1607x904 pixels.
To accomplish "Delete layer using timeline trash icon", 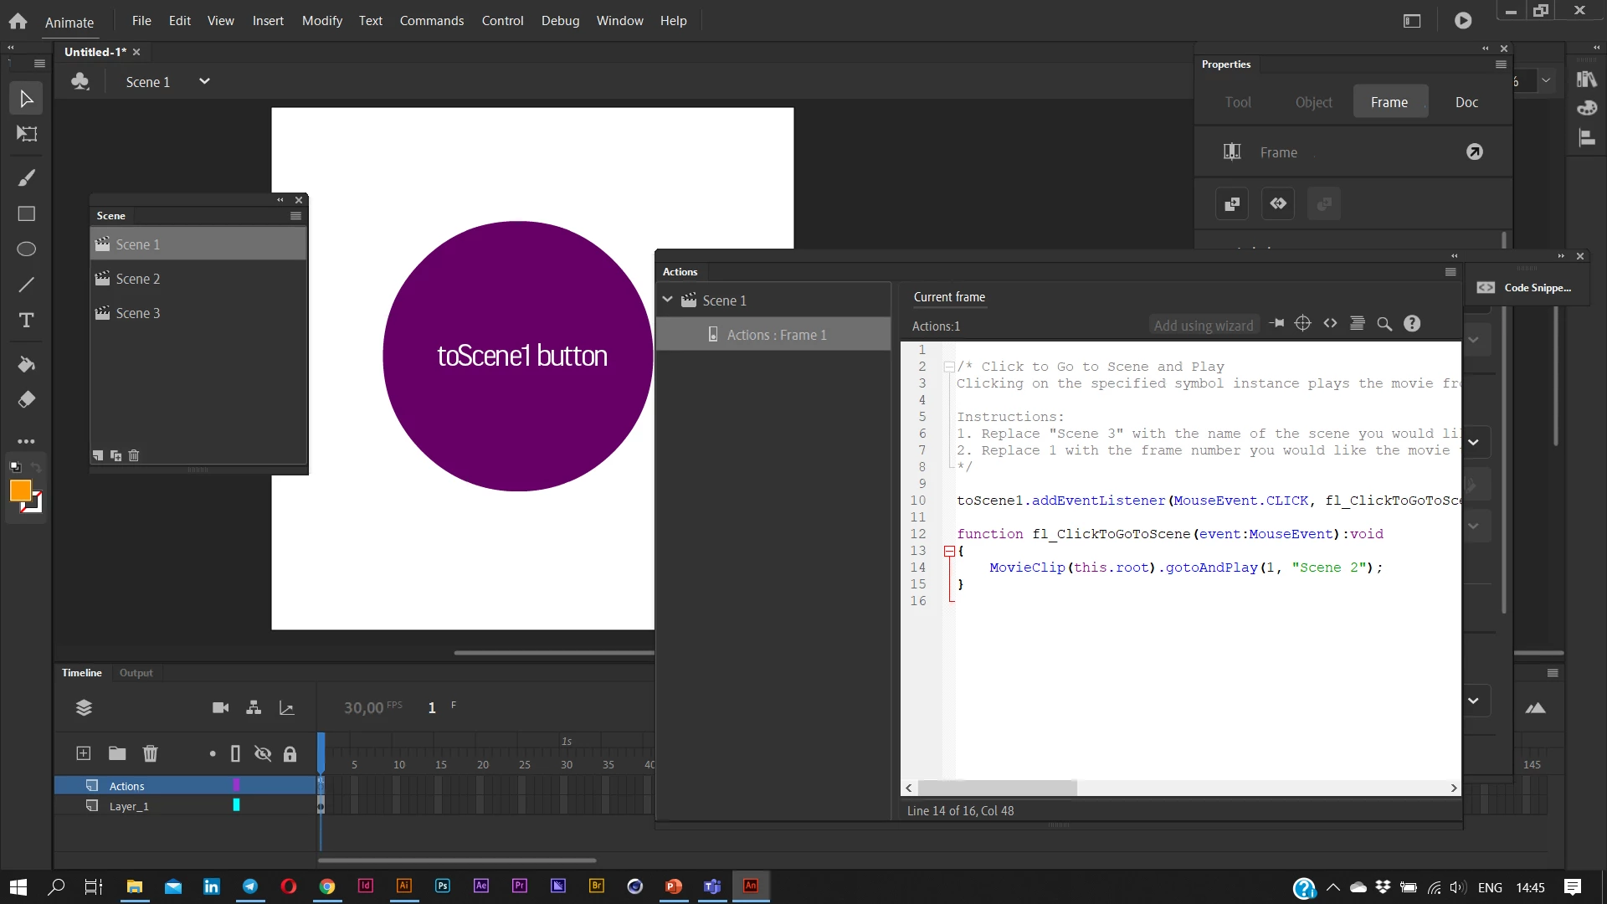I will pyautogui.click(x=151, y=753).
